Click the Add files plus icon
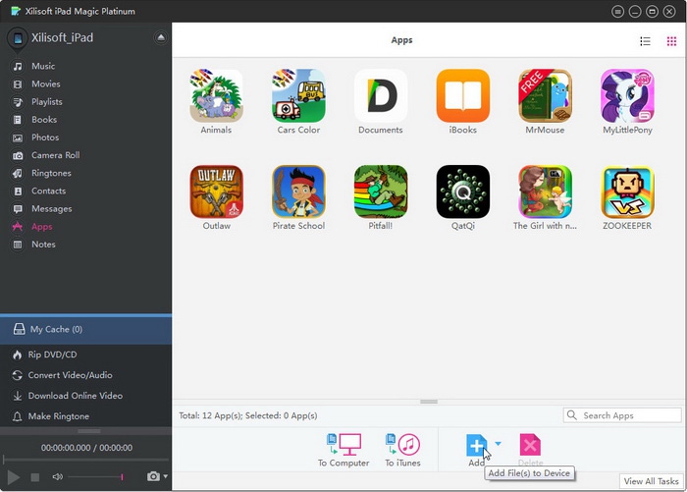Image resolution: width=687 pixels, height=492 pixels. [476, 445]
